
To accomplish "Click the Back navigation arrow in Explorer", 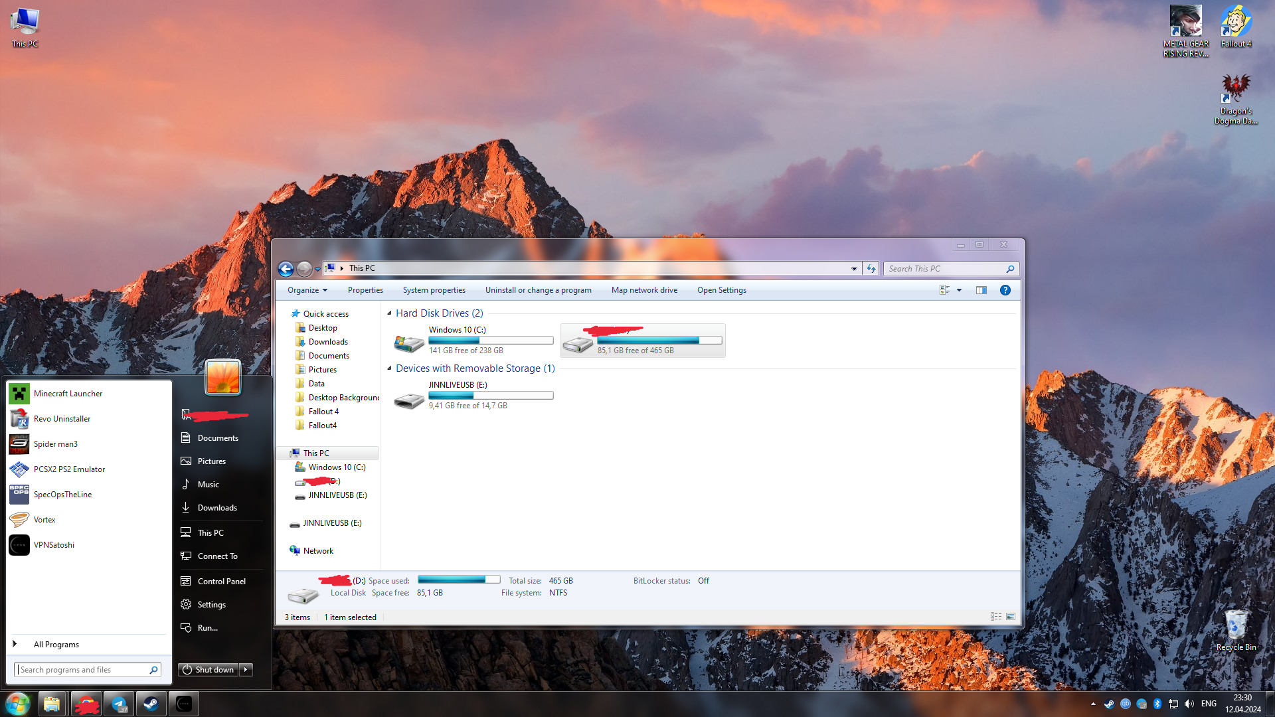I will click(286, 269).
